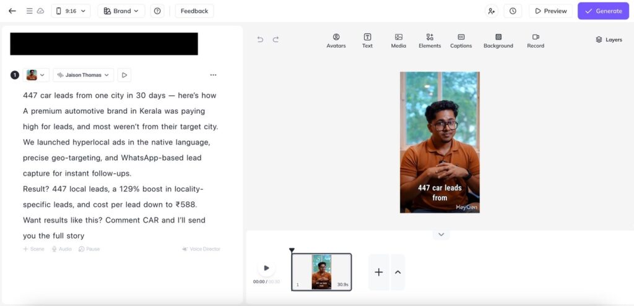Collapse the timeline with chevron down

pyautogui.click(x=441, y=234)
